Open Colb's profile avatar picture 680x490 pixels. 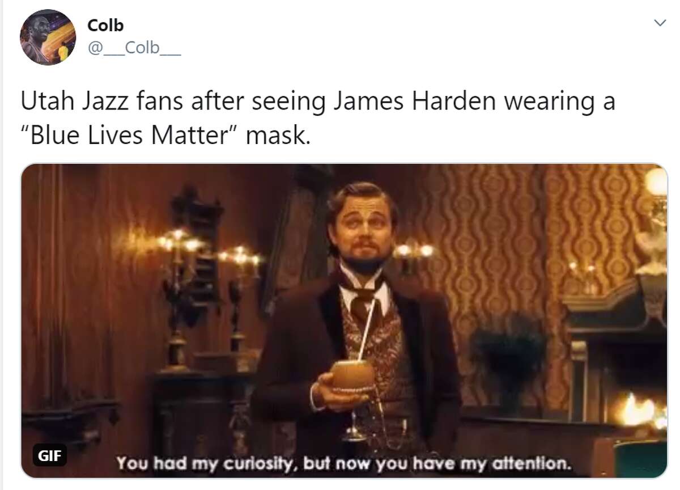[48, 37]
